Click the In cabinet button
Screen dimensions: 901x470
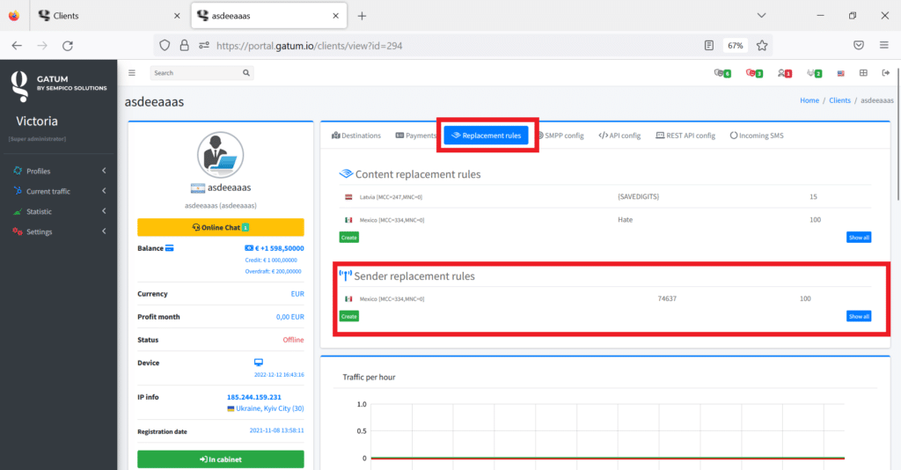click(x=221, y=459)
